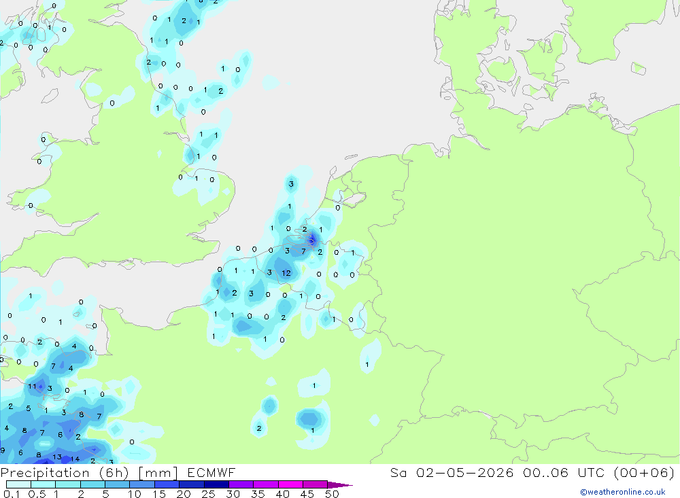Select the 45–50 mm legend color swatch
This screenshot has width=680, height=498.
(x=316, y=484)
